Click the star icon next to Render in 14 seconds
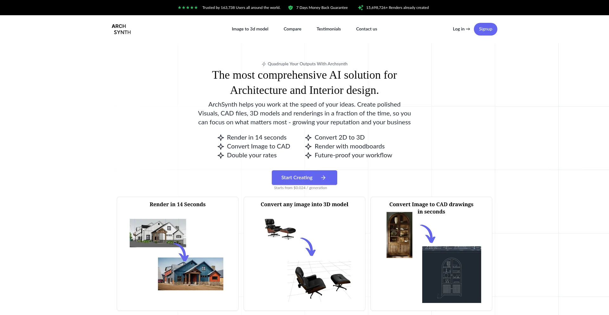Screen dimensions: 609x315 point(221,138)
